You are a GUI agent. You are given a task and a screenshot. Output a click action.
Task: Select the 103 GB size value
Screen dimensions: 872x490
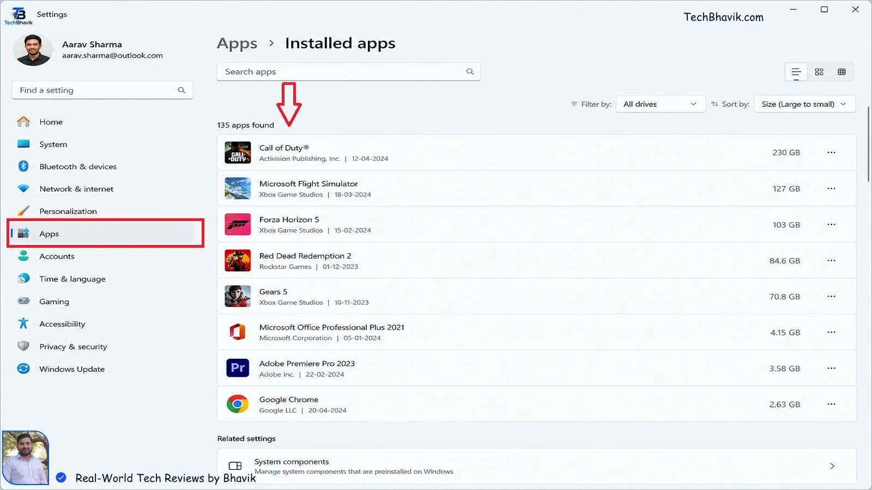(x=786, y=225)
